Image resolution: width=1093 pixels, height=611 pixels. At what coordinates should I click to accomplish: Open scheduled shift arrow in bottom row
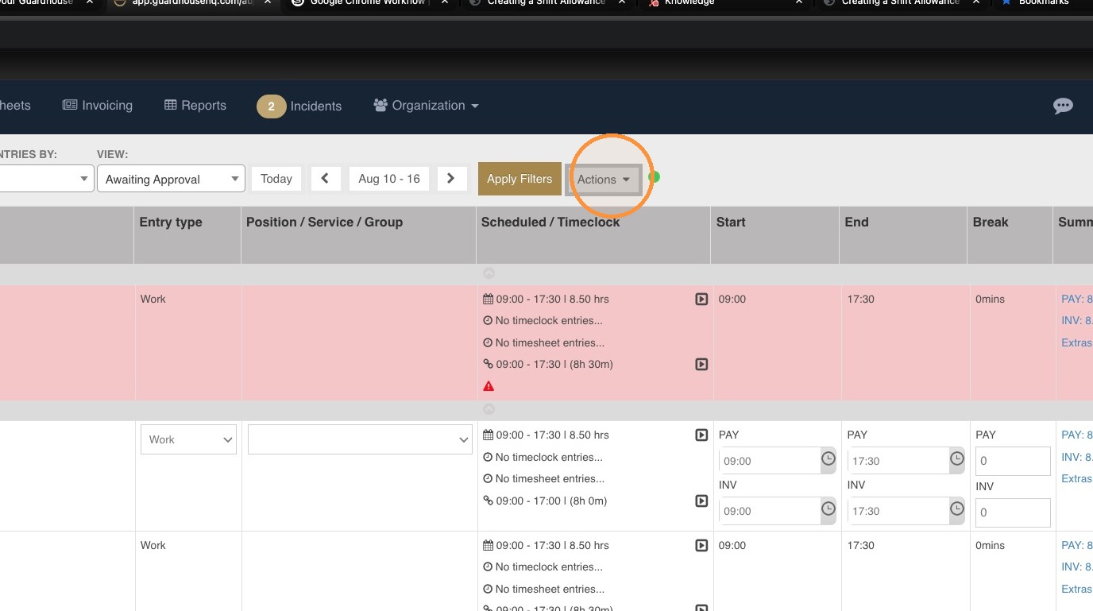(x=701, y=546)
